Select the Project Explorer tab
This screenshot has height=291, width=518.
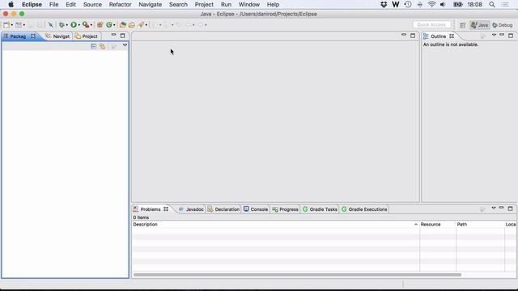click(x=87, y=36)
